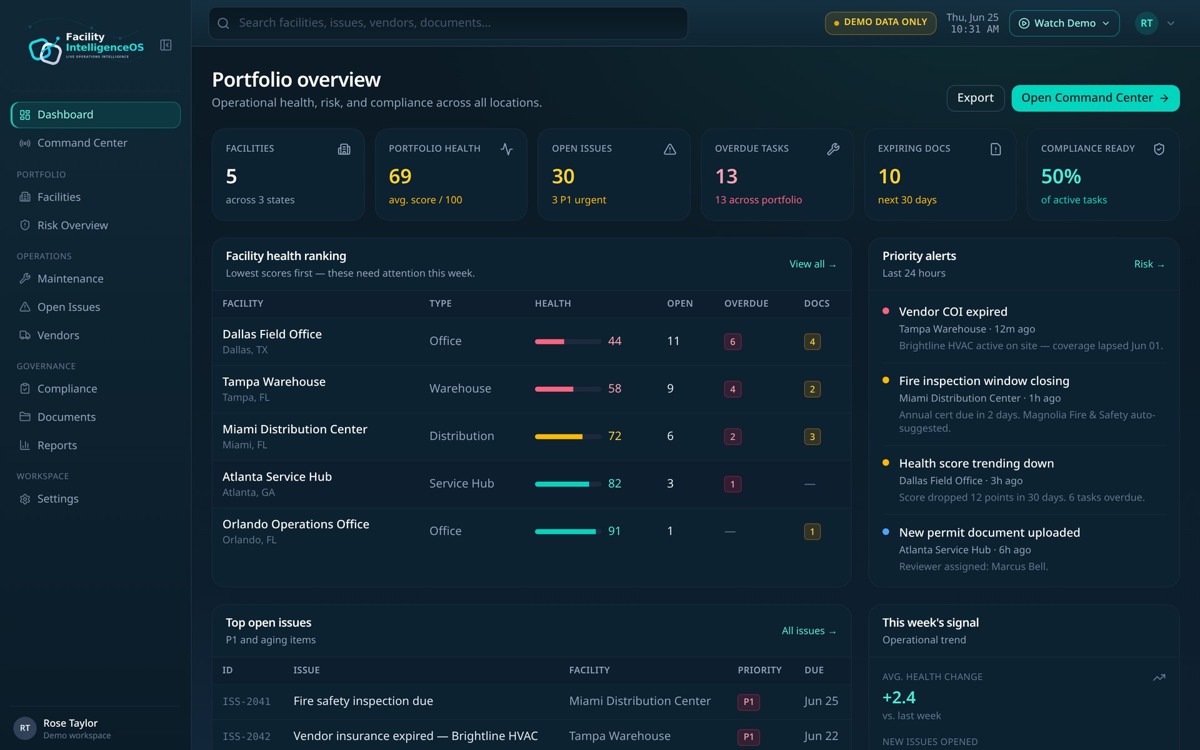Click the Dashboard grid icon

point(25,115)
